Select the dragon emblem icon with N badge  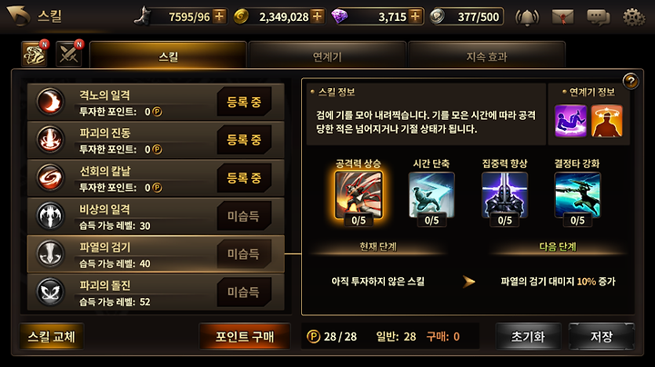pyautogui.click(x=35, y=55)
